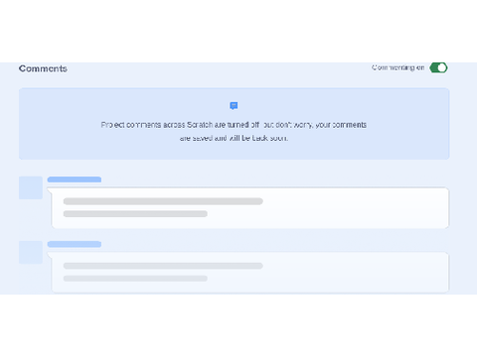Open the first commenter's avatar placeholder
477x357 pixels.
(31, 187)
